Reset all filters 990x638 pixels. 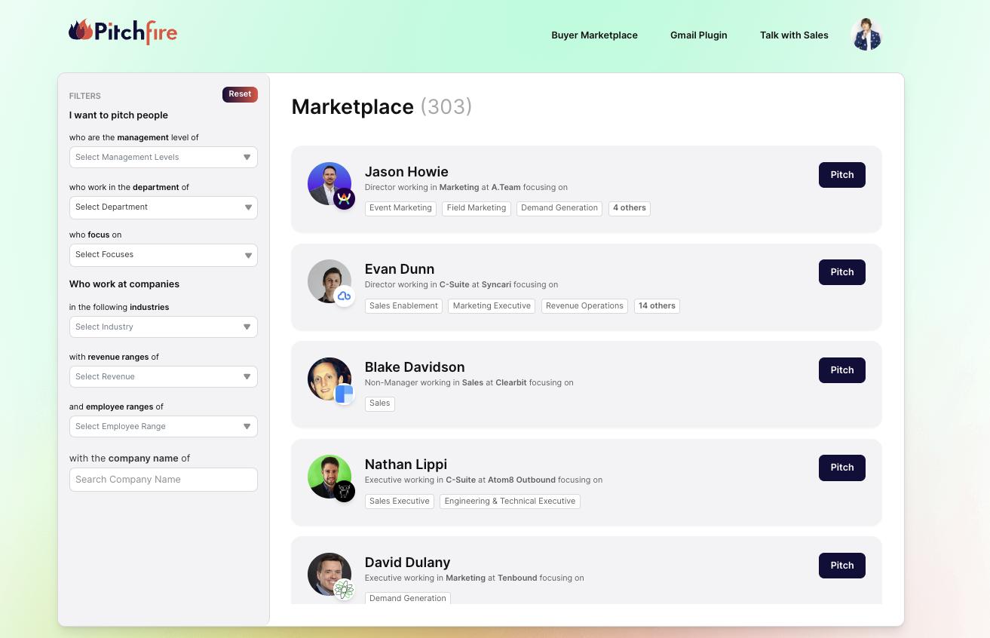[240, 94]
